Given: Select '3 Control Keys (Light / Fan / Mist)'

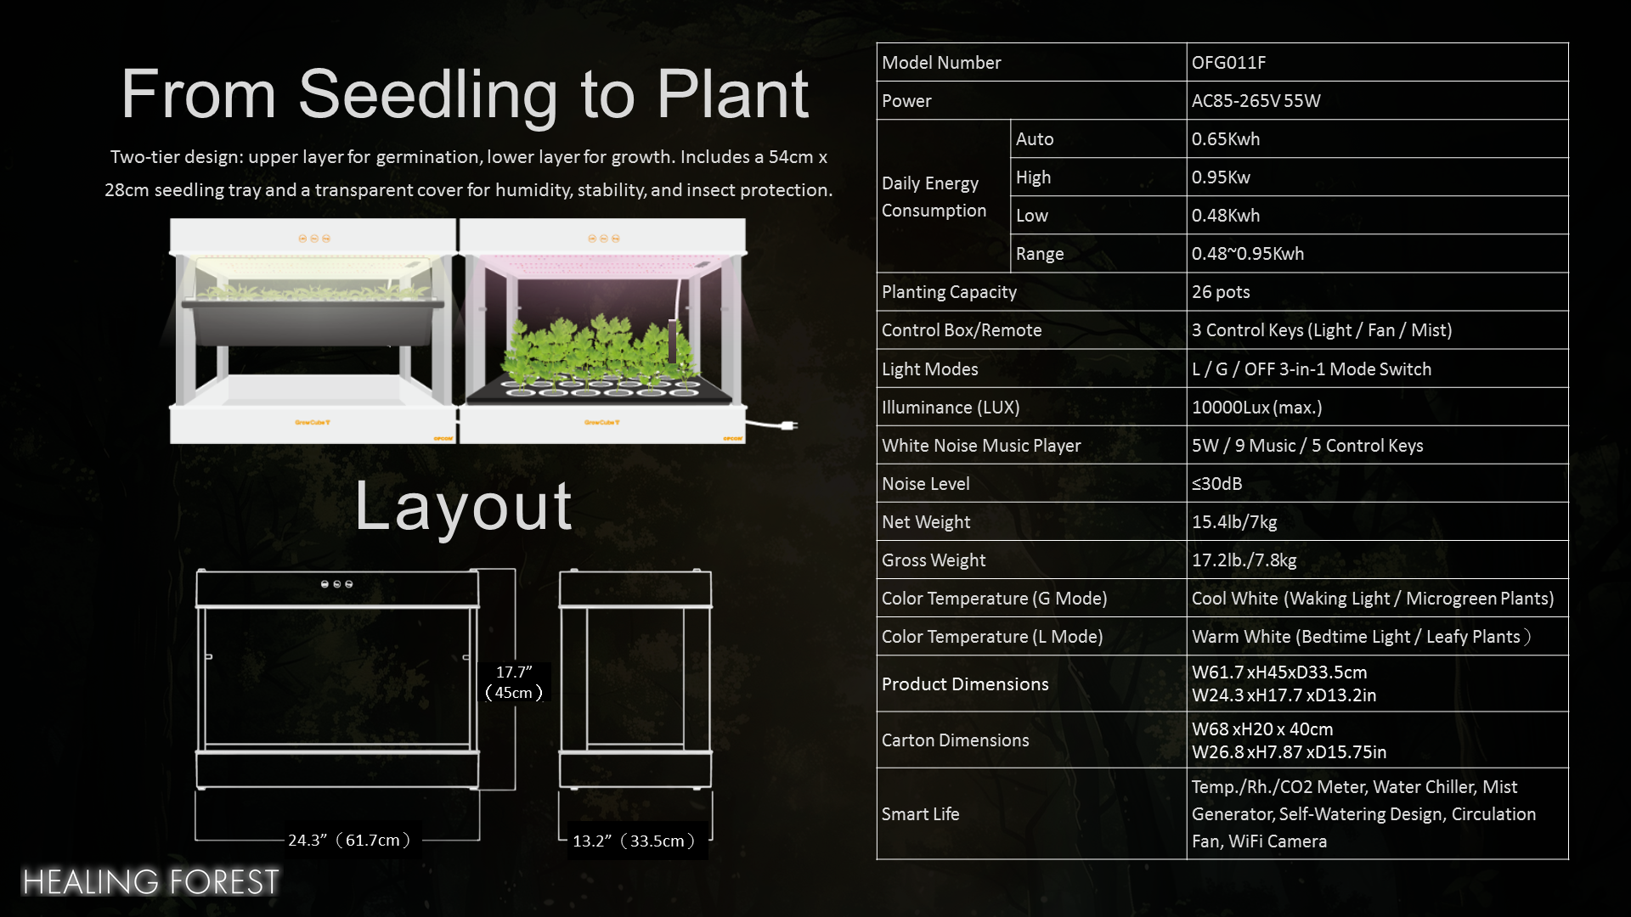Looking at the screenshot, I should 1322,329.
